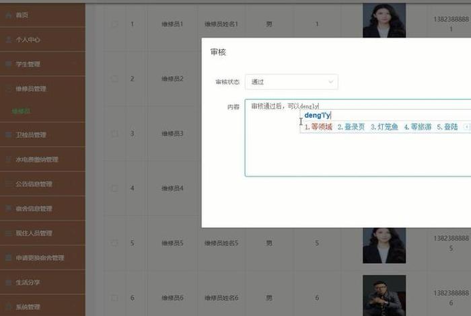Click the 维修员姓名1 name cell

(221, 24)
